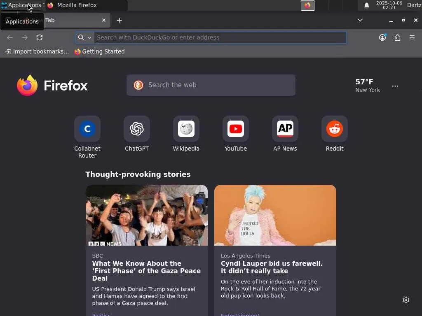Read 'Cyndi Lauper bid us farewell' headline
The height and width of the screenshot is (316, 422).
pos(272,267)
